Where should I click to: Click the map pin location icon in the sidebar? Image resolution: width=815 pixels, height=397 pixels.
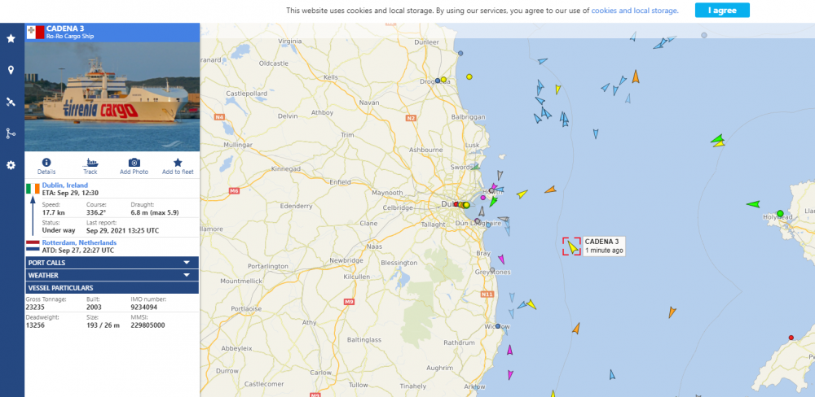tap(11, 70)
